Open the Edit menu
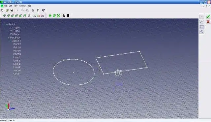Viewport: 211px width, 122px height. 10,6
